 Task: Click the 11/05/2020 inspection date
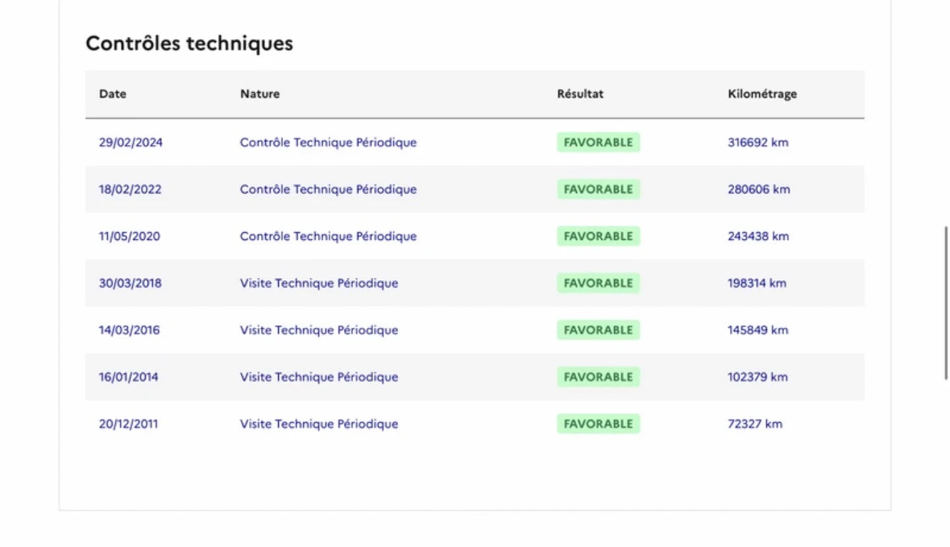[x=130, y=236]
